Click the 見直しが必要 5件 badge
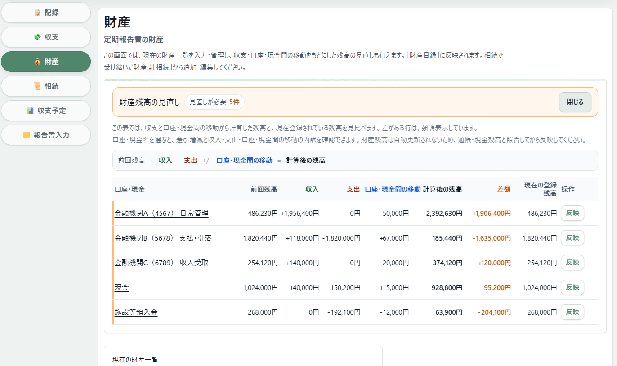Image resolution: width=617 pixels, height=366 pixels. [x=215, y=102]
